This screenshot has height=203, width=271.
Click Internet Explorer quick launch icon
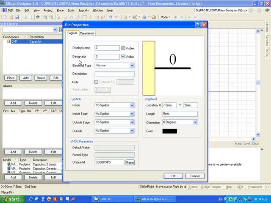click(31, 199)
